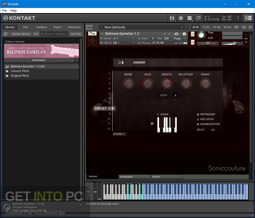Toggle A-Z library sorting
255x218 pixels.
[36, 34]
